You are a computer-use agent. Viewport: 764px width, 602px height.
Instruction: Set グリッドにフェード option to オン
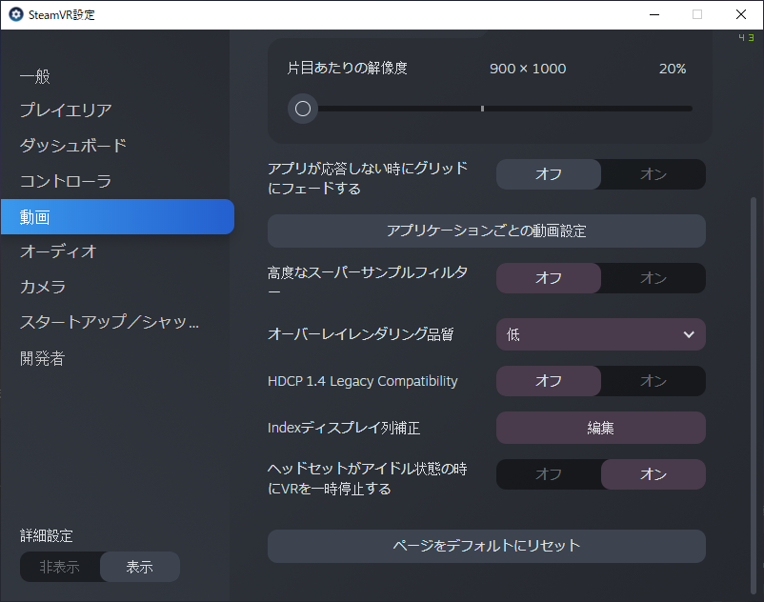click(x=653, y=174)
